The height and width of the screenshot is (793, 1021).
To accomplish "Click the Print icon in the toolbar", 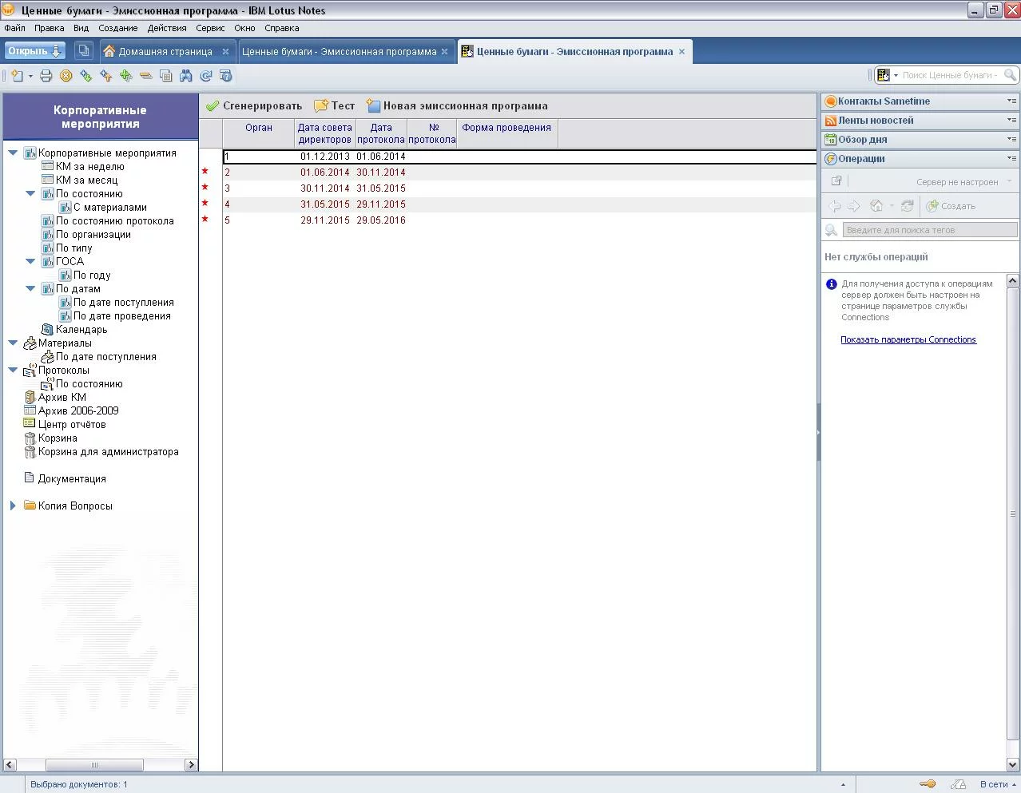I will click(x=46, y=76).
